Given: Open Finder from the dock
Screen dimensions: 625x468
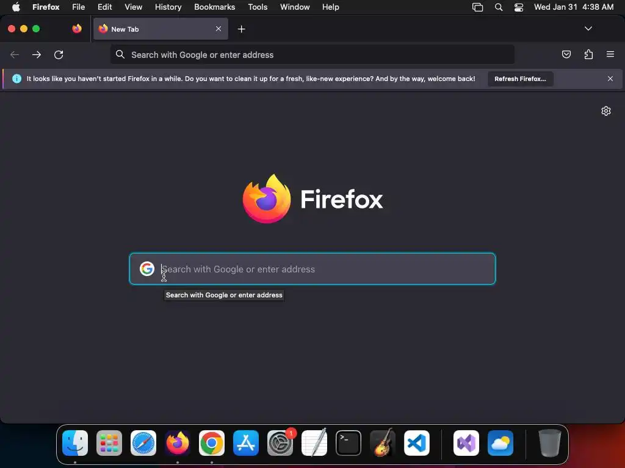Looking at the screenshot, I should pos(75,443).
